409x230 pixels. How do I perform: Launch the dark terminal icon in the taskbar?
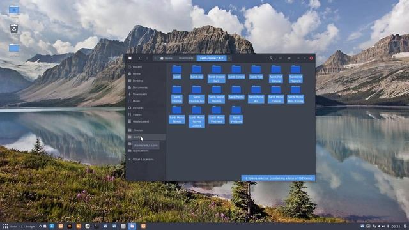(x=96, y=226)
